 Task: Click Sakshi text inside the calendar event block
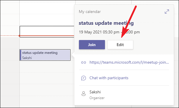pyautogui.click(x=27, y=58)
